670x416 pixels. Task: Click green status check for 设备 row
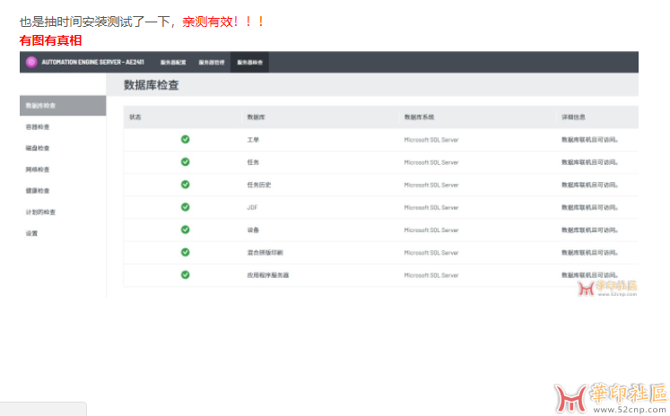[x=185, y=230]
